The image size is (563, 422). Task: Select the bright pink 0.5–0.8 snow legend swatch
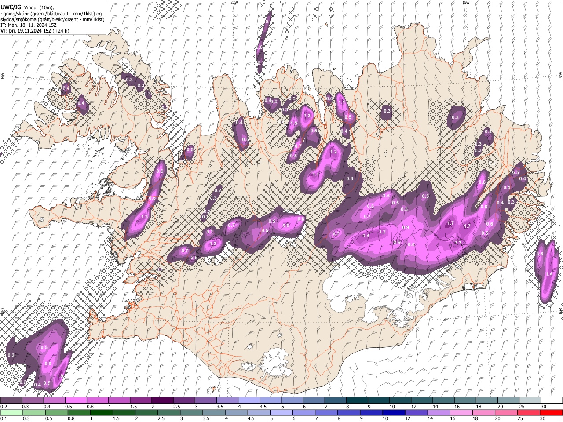(76, 400)
